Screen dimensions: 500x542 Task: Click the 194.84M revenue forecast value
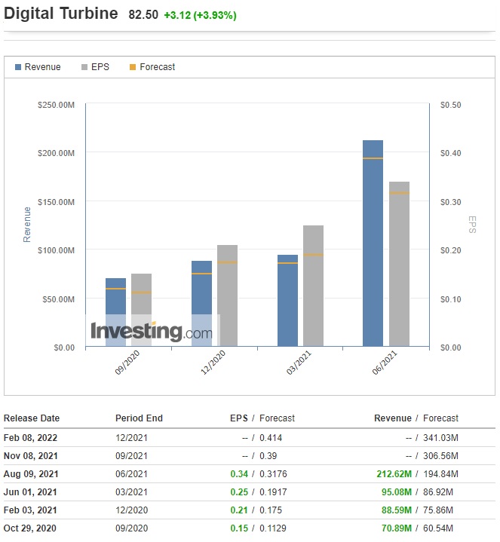tap(440, 474)
